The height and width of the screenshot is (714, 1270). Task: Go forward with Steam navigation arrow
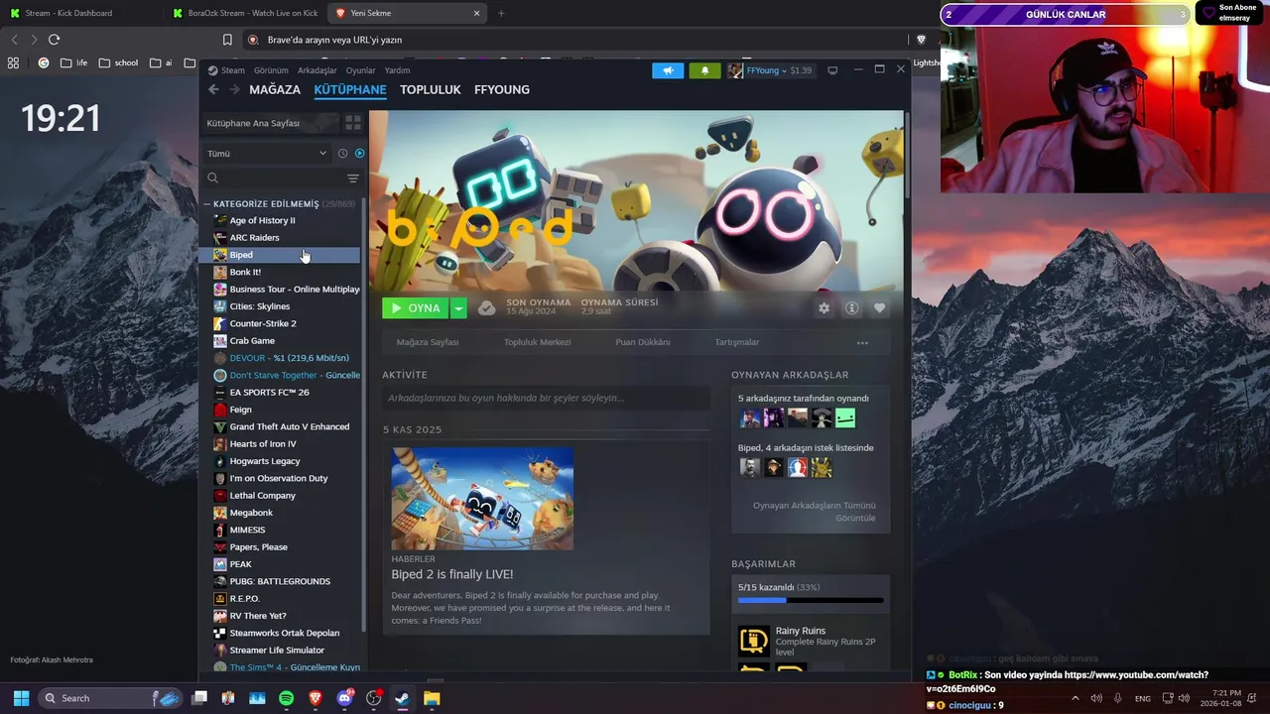coord(234,89)
